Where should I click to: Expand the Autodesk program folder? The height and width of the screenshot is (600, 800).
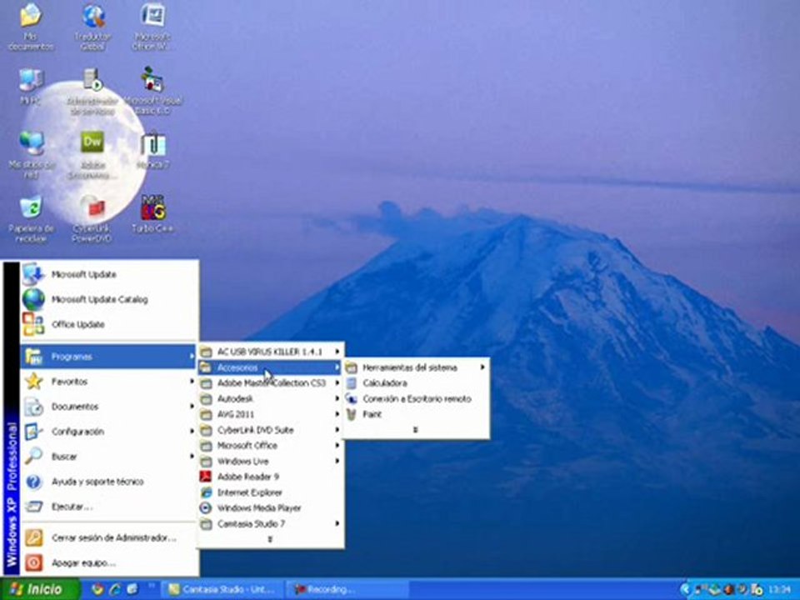point(270,398)
